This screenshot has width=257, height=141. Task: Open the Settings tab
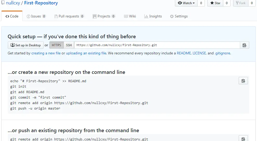[x=179, y=16]
